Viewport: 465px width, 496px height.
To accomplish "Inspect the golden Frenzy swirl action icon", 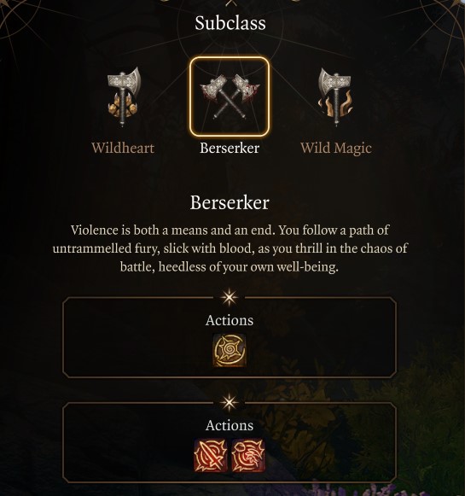I will click(x=230, y=351).
